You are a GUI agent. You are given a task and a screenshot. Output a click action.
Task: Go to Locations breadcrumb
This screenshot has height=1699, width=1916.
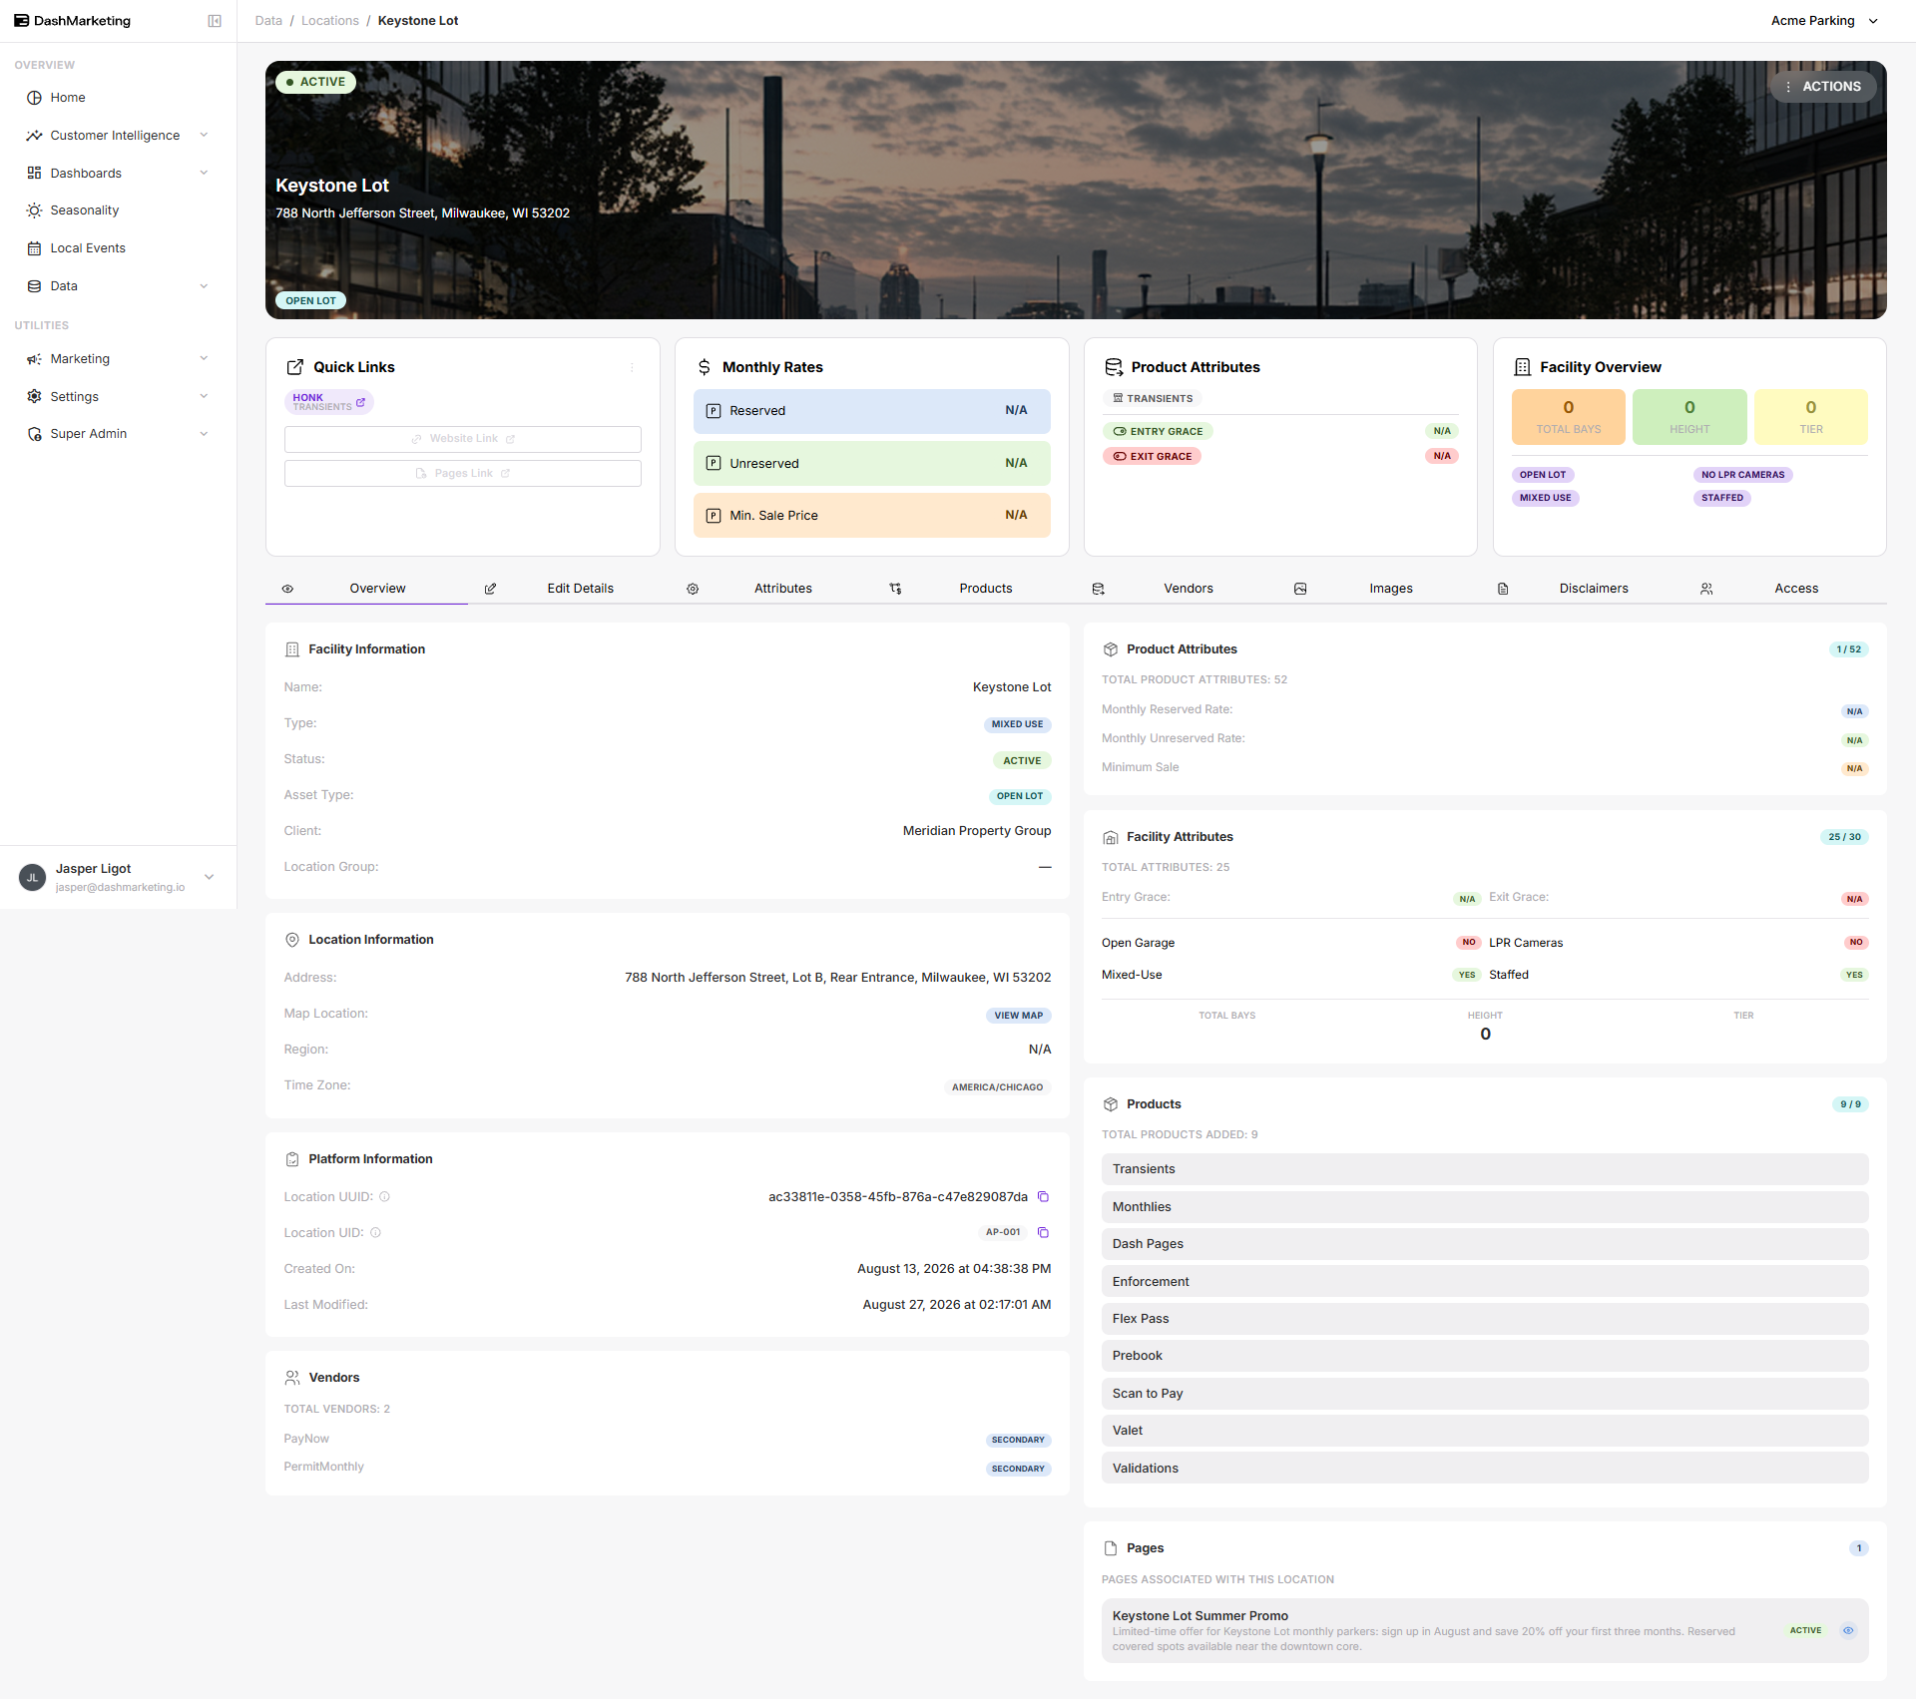point(330,21)
